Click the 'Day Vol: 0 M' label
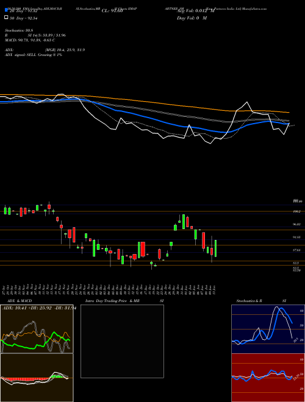This screenshot has height=402, width=305. [x=192, y=18]
